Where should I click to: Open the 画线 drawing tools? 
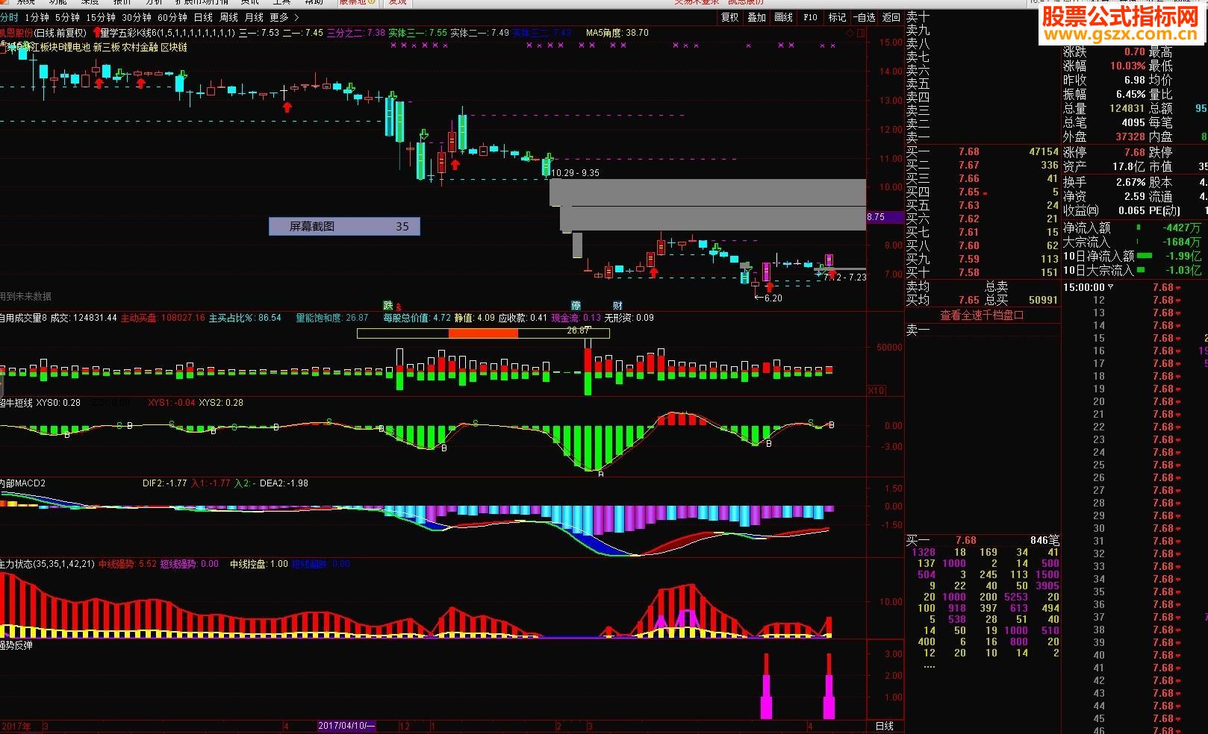(783, 17)
